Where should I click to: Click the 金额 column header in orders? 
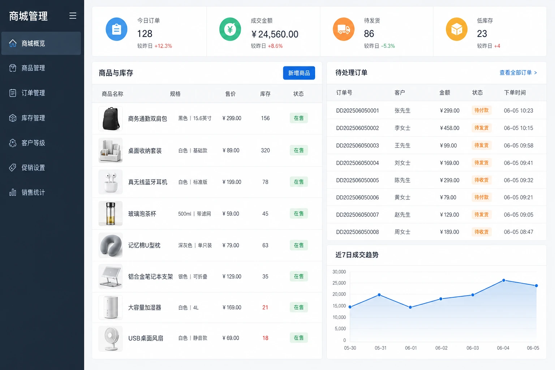click(445, 92)
